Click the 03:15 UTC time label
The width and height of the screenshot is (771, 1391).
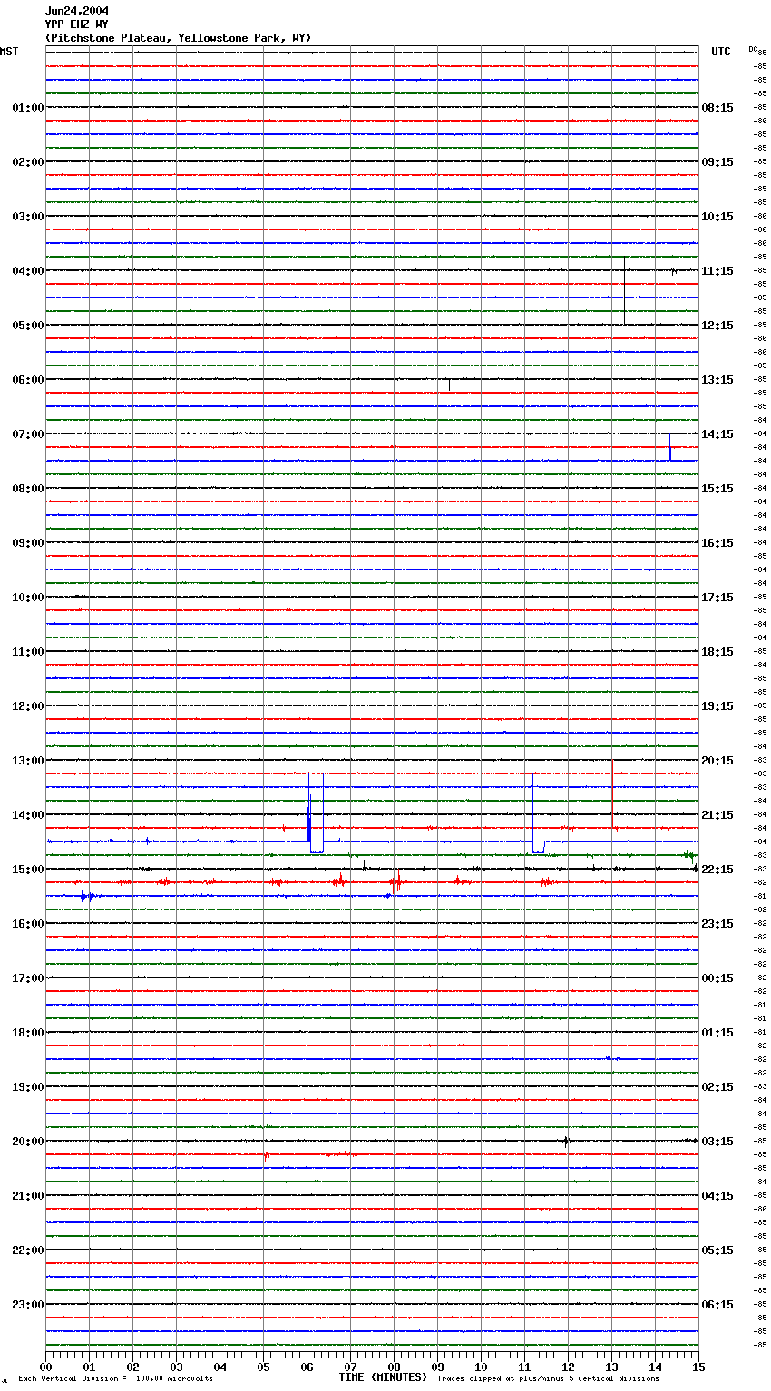tap(717, 1142)
